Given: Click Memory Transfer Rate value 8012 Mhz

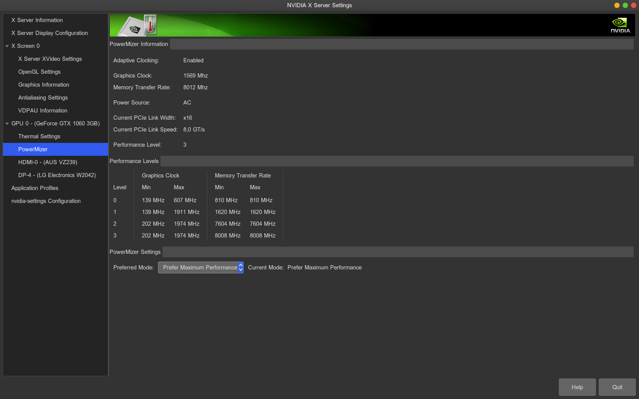Looking at the screenshot, I should [196, 87].
